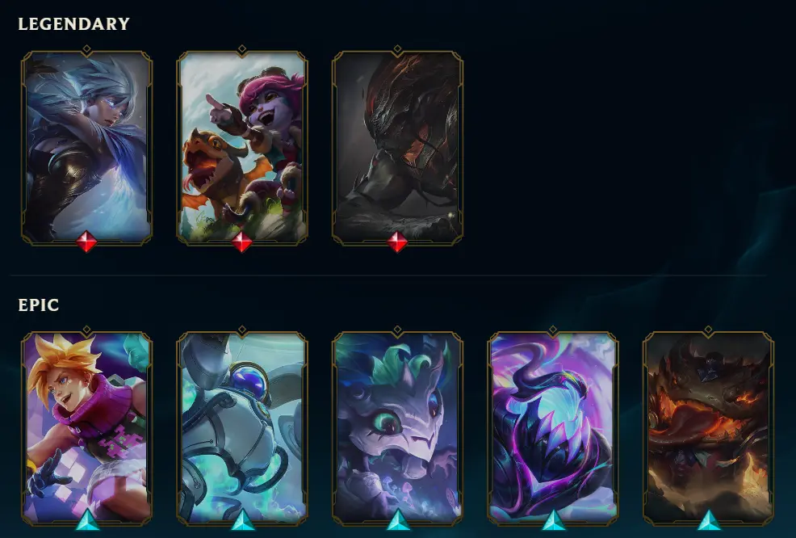
Task: Click teal gem under lava toad card
Action: 709,520
